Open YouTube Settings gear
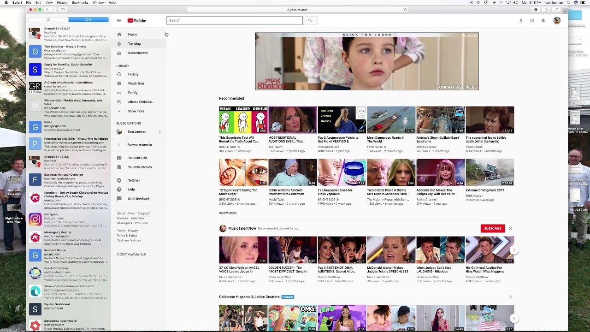 [x=138, y=180]
